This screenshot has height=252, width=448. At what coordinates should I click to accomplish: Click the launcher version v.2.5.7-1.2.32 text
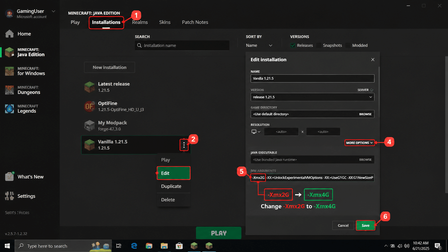(16, 234)
